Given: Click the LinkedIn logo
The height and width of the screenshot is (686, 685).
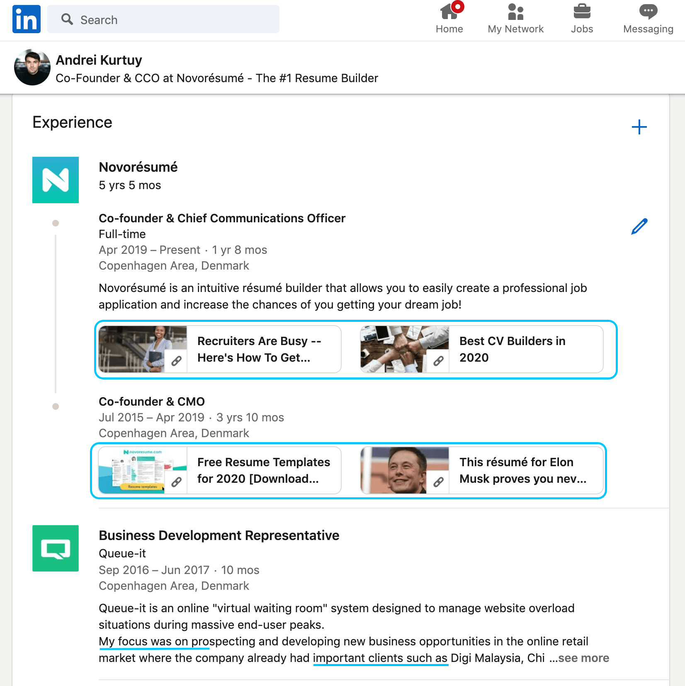Looking at the screenshot, I should (26, 19).
